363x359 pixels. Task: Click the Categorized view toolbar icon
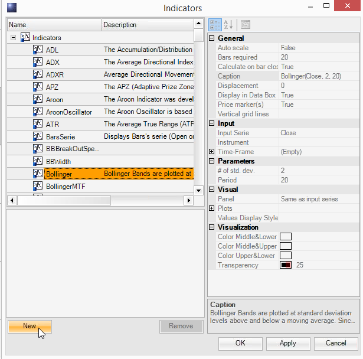point(215,25)
